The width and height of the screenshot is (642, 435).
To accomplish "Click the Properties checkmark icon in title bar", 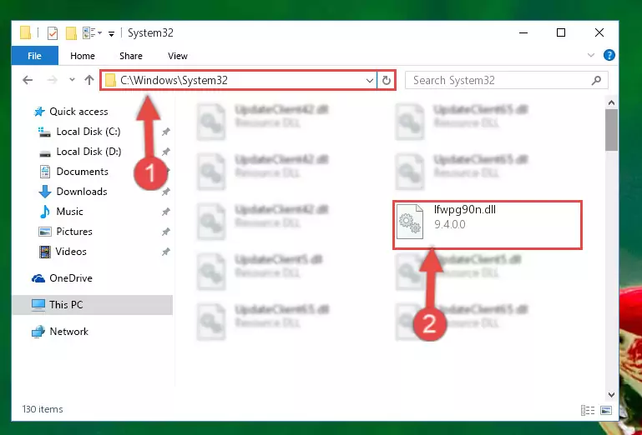I will tap(53, 32).
